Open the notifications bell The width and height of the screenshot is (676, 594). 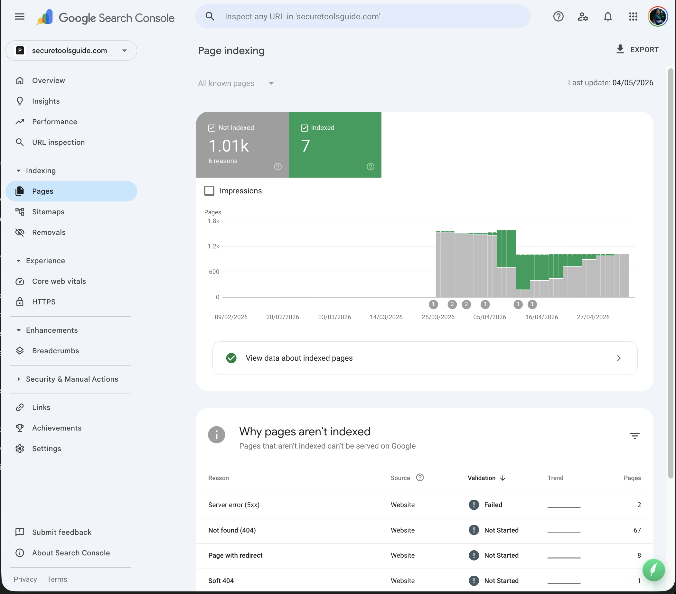coord(608,16)
